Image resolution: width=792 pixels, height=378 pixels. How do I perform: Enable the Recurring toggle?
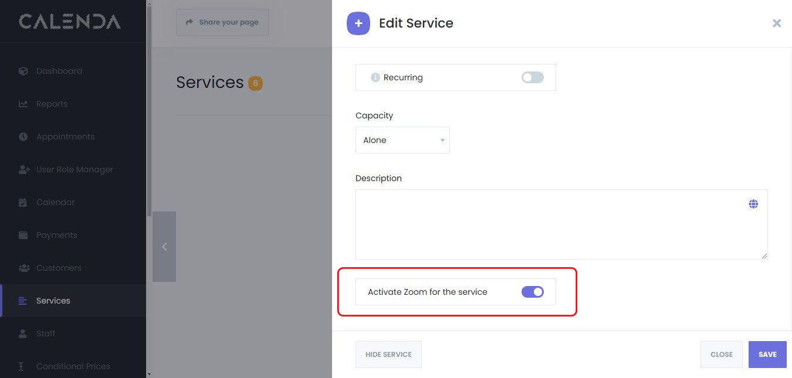(x=532, y=77)
